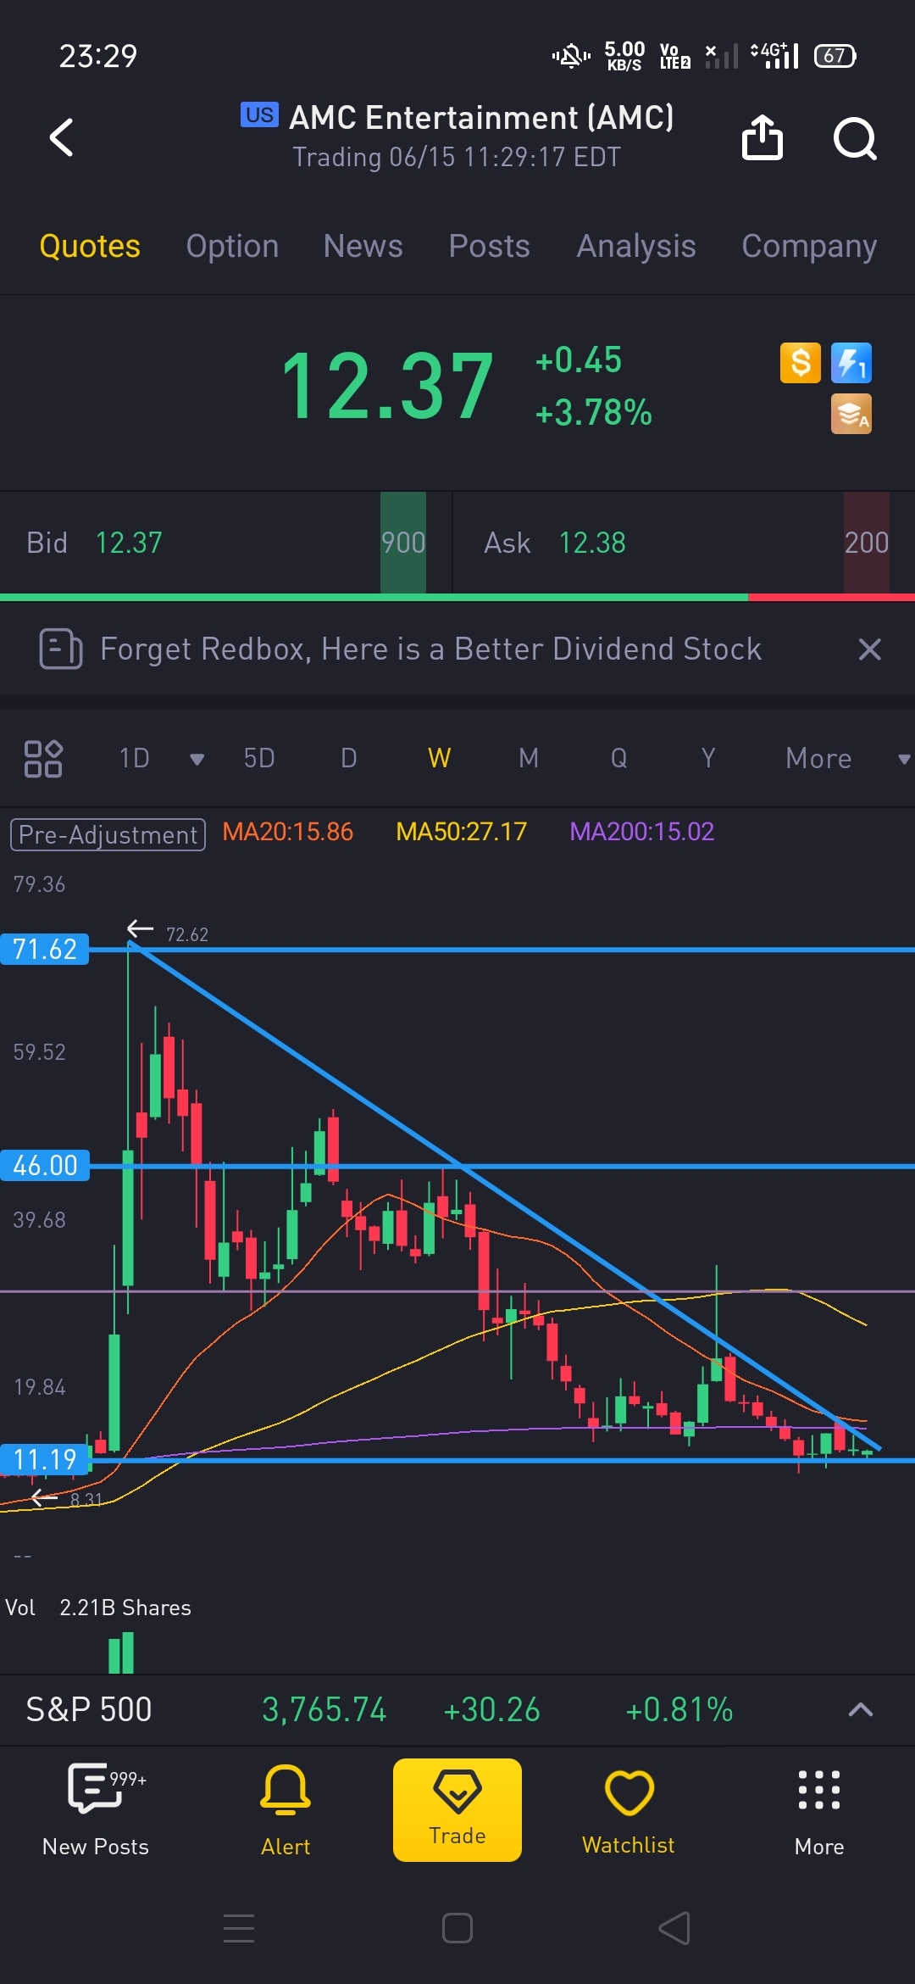The image size is (915, 1984).
Task: Open the Forget Redbox dividend headline
Action: point(430,649)
